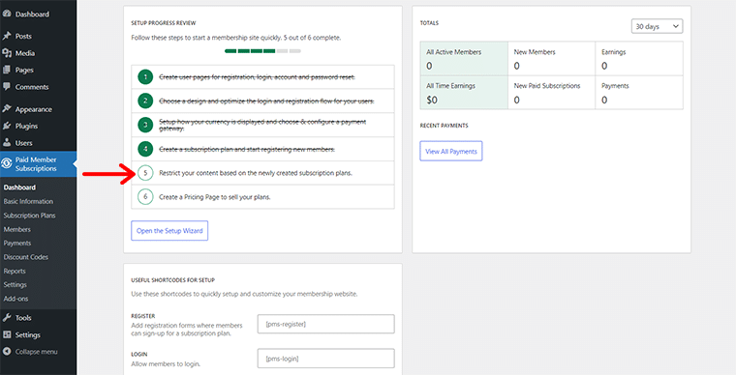
Task: Go to Basic Information submenu
Action: click(x=28, y=201)
